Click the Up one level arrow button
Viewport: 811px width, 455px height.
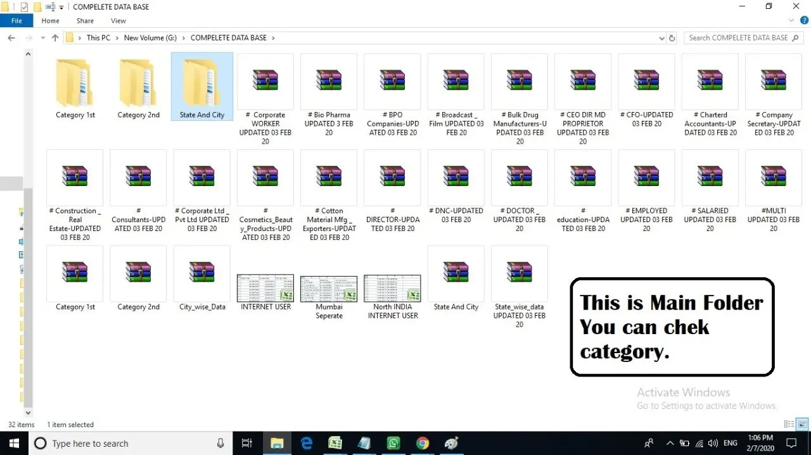coord(55,38)
